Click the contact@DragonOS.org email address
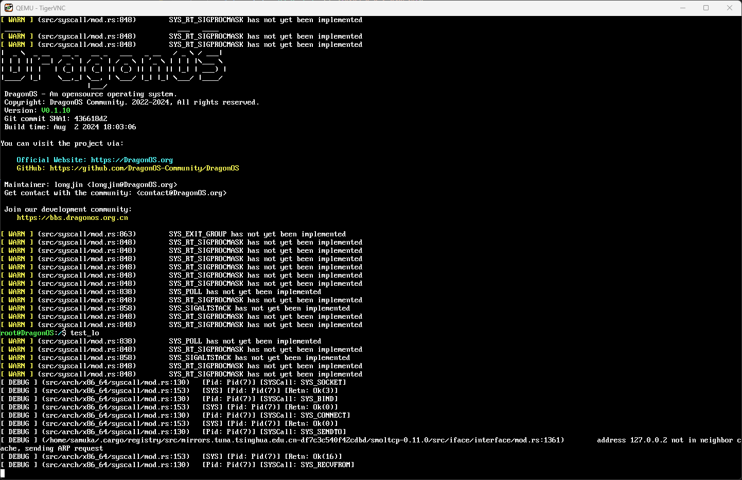This screenshot has width=742, height=480. click(x=182, y=193)
